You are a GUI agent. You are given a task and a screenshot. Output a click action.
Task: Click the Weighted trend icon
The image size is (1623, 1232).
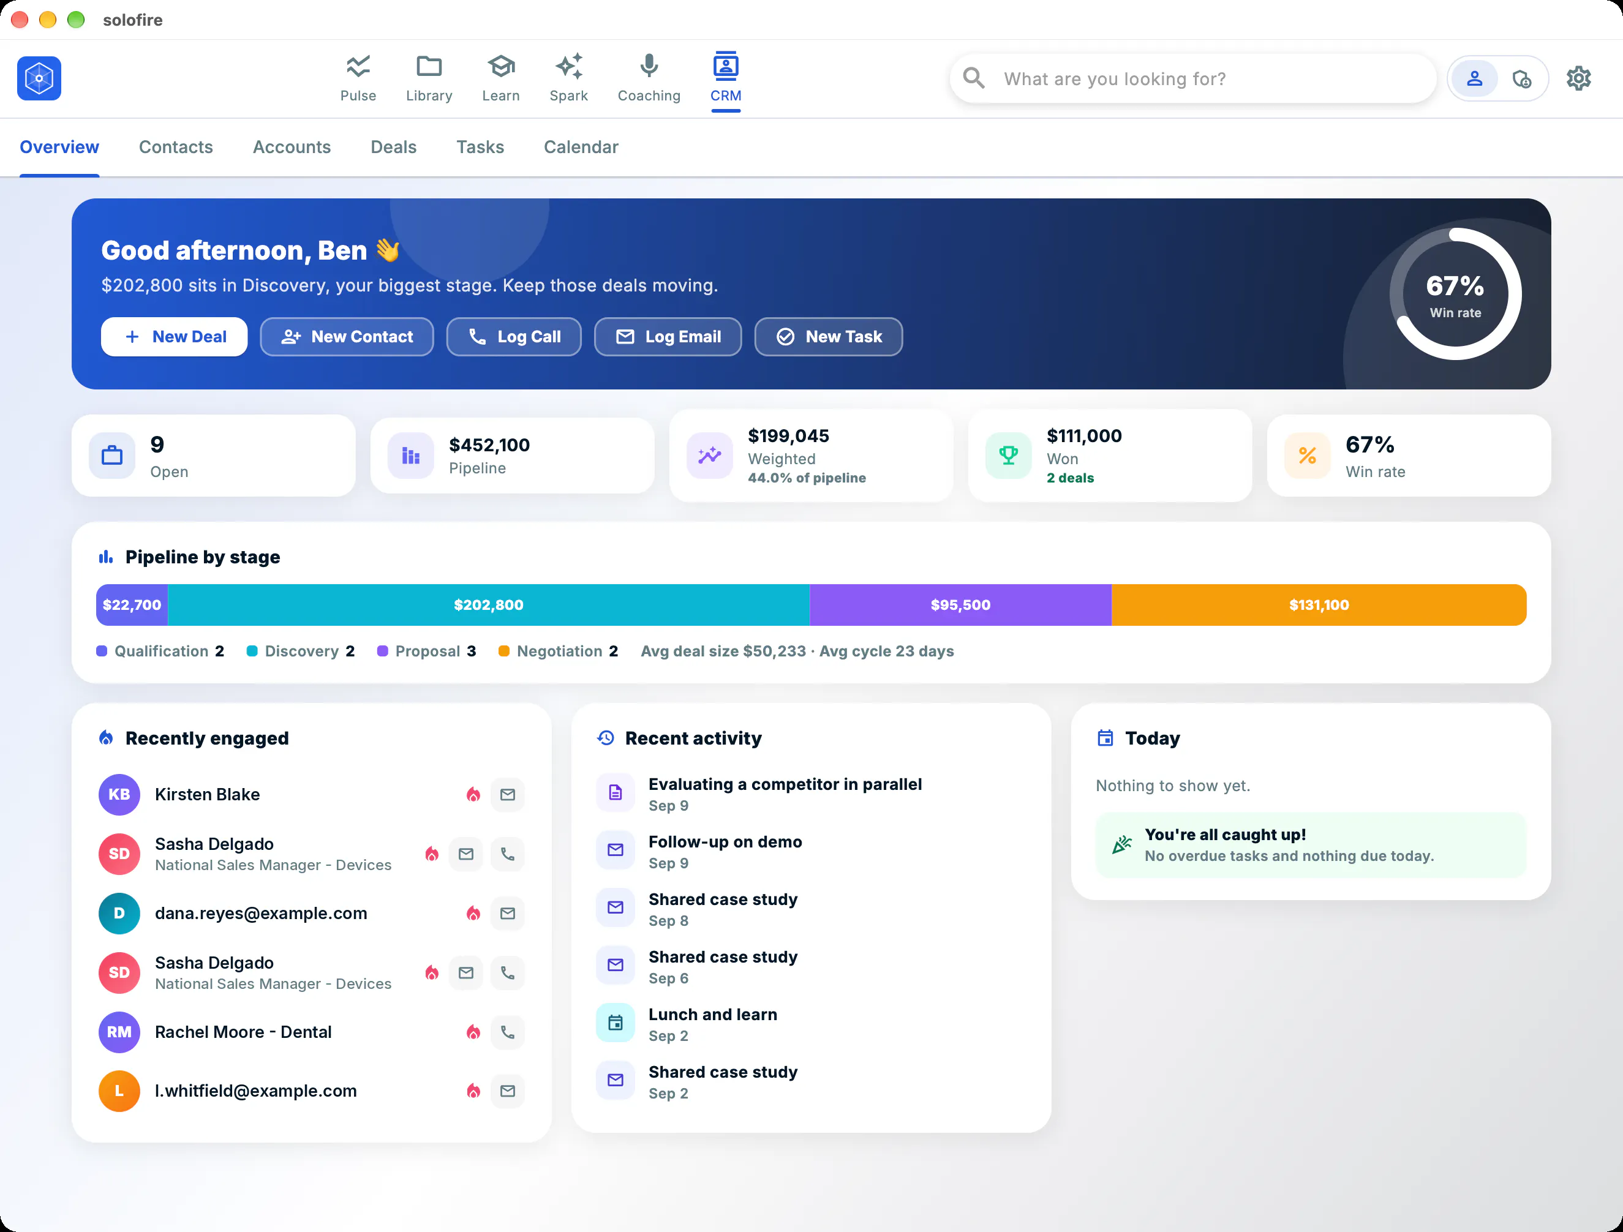click(x=709, y=456)
